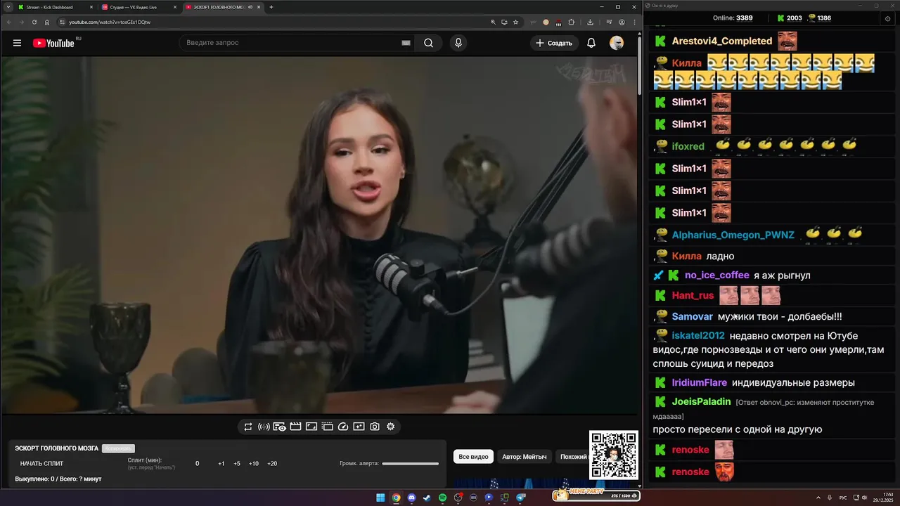
Task: Click username Arestovi4_Completed in chat
Action: point(722,41)
